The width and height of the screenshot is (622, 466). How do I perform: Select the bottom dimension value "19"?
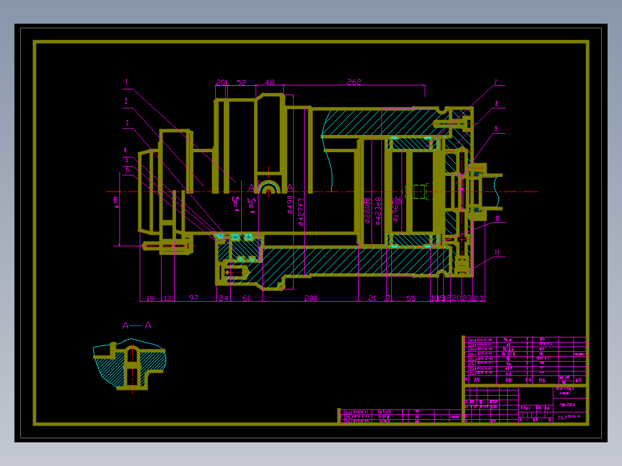(151, 298)
